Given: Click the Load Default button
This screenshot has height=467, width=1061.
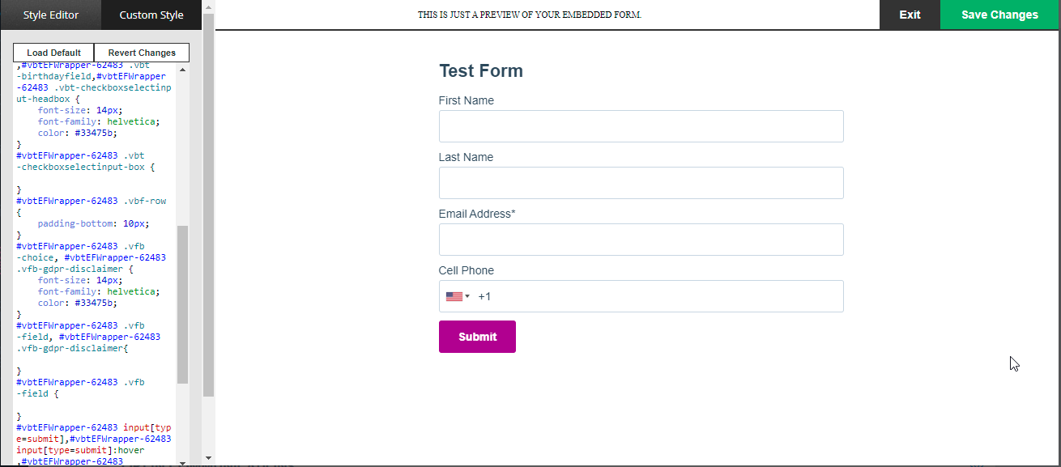Looking at the screenshot, I should [53, 52].
